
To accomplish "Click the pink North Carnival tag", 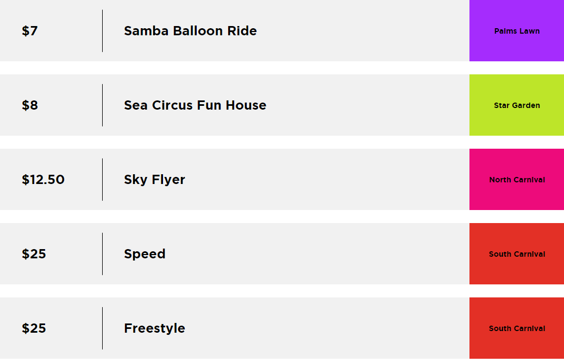I will (x=517, y=180).
